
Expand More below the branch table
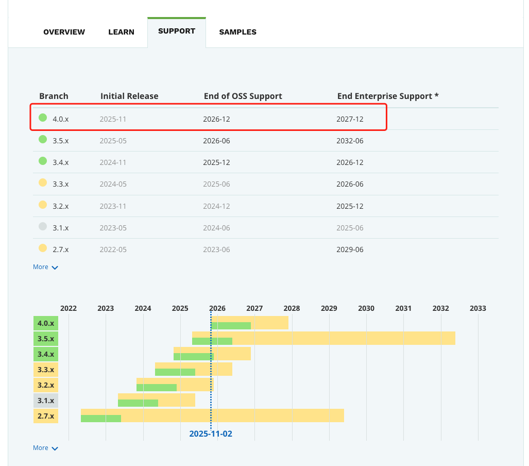[x=41, y=267]
